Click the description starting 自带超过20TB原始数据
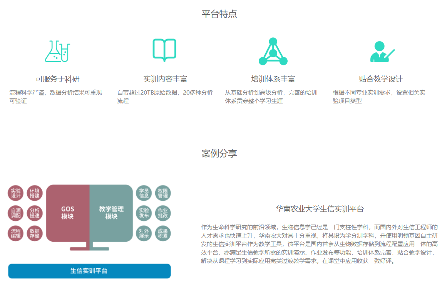This screenshot has width=447, height=283. point(165,97)
